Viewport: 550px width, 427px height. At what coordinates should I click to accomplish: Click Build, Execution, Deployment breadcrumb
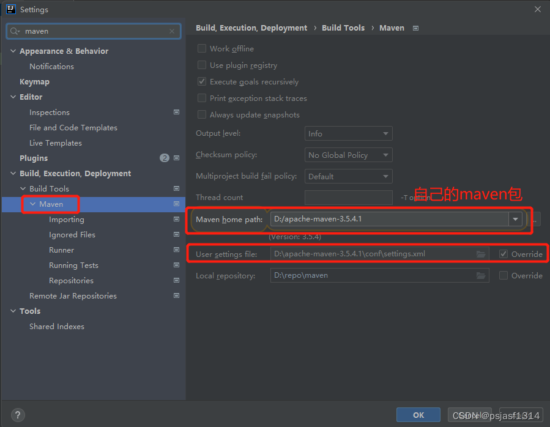pos(251,28)
